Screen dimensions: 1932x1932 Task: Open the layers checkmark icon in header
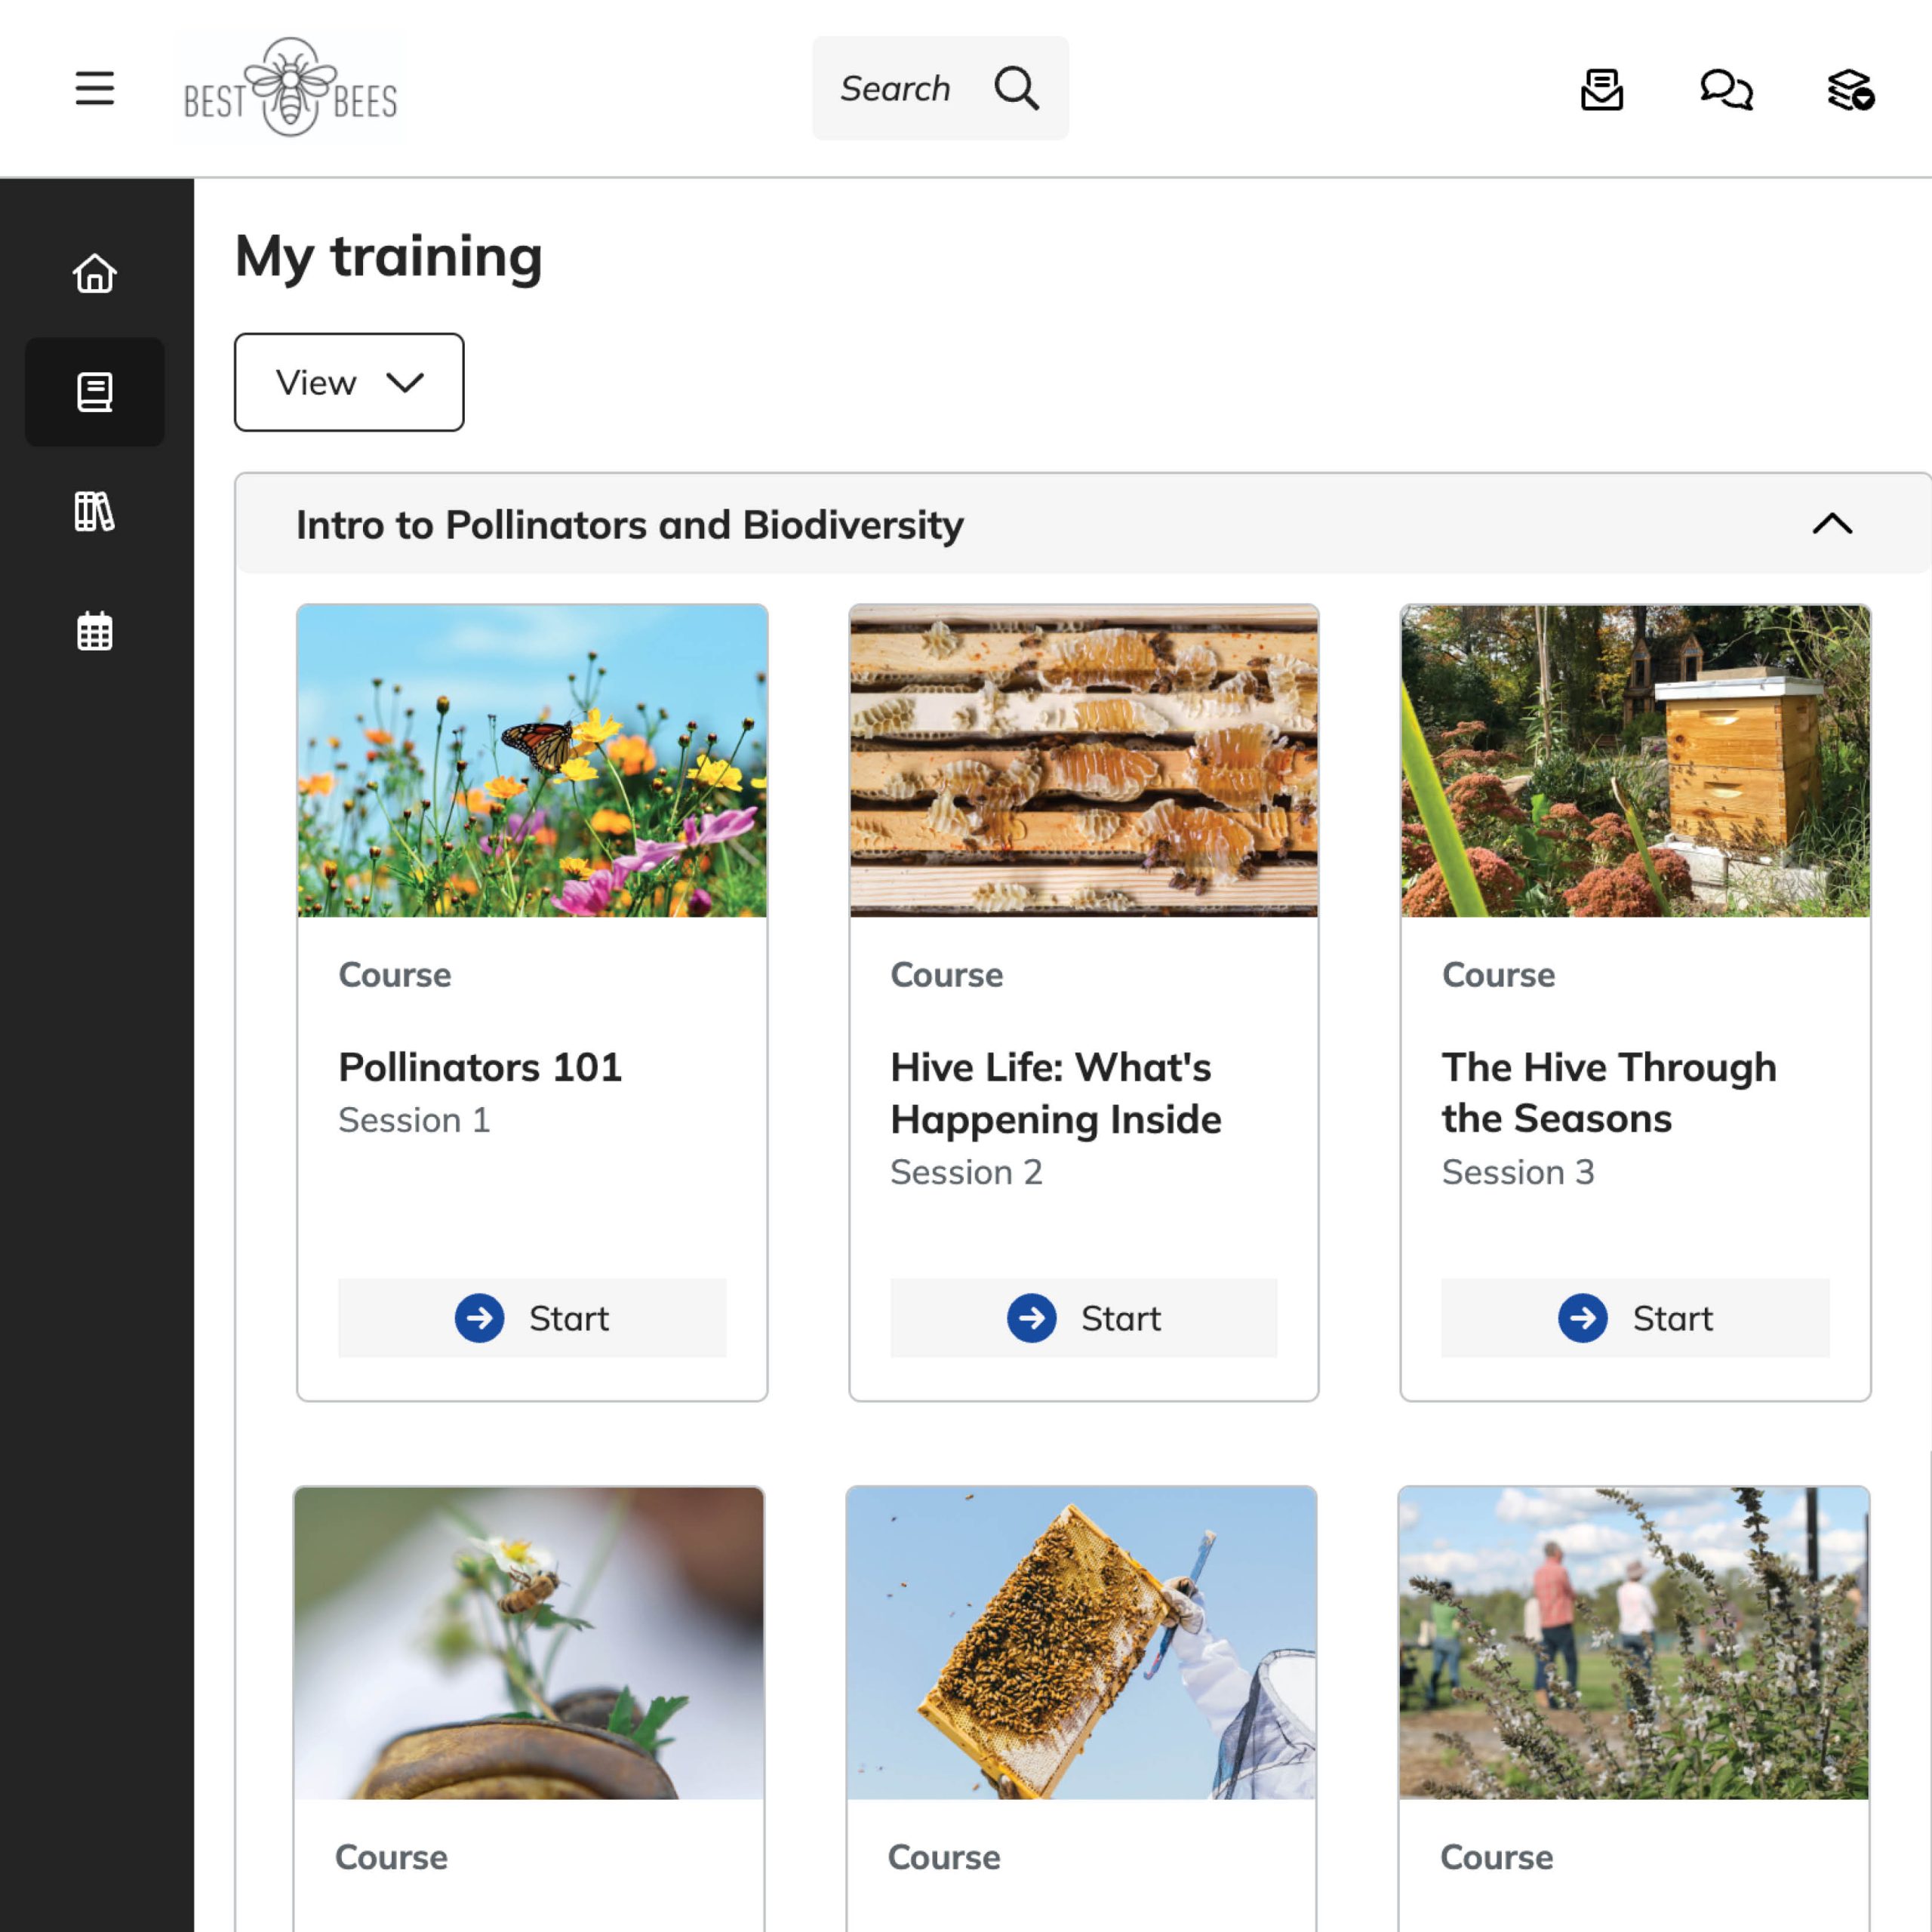(x=1851, y=89)
